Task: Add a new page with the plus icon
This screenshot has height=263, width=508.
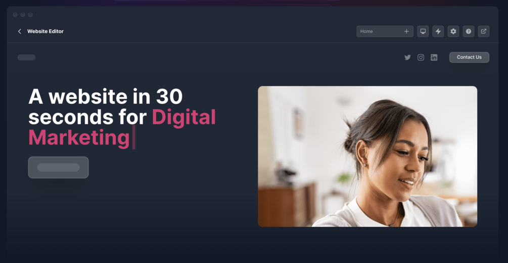Action: point(406,31)
